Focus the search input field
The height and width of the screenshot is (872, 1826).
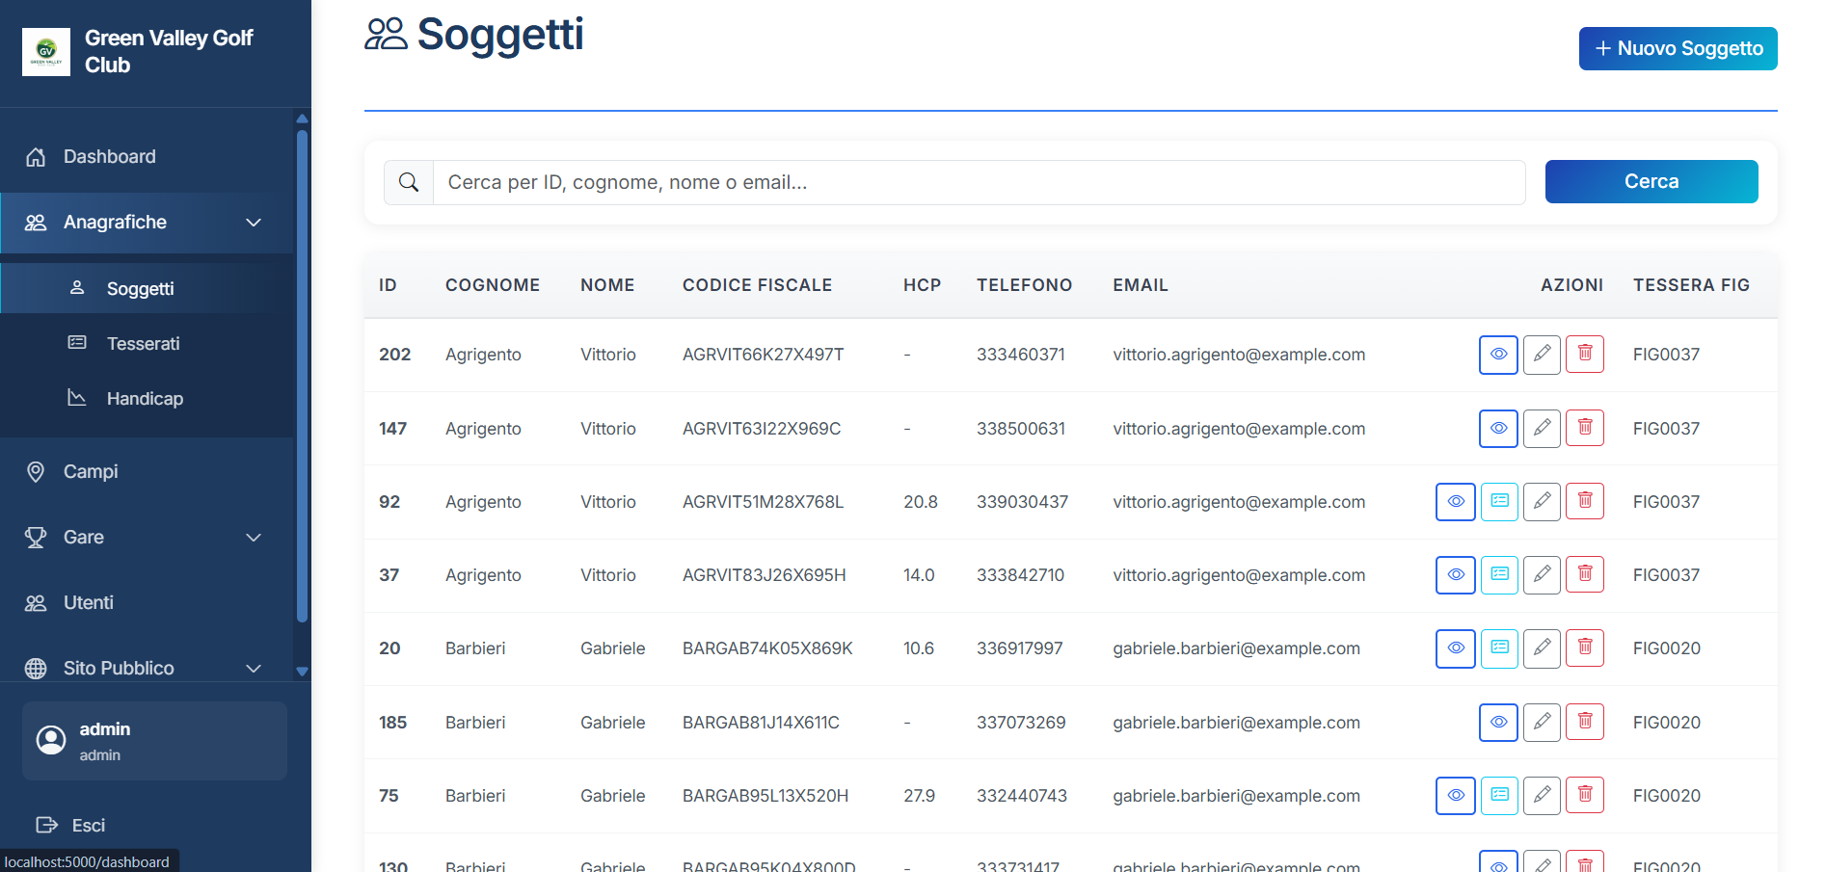[x=964, y=182]
